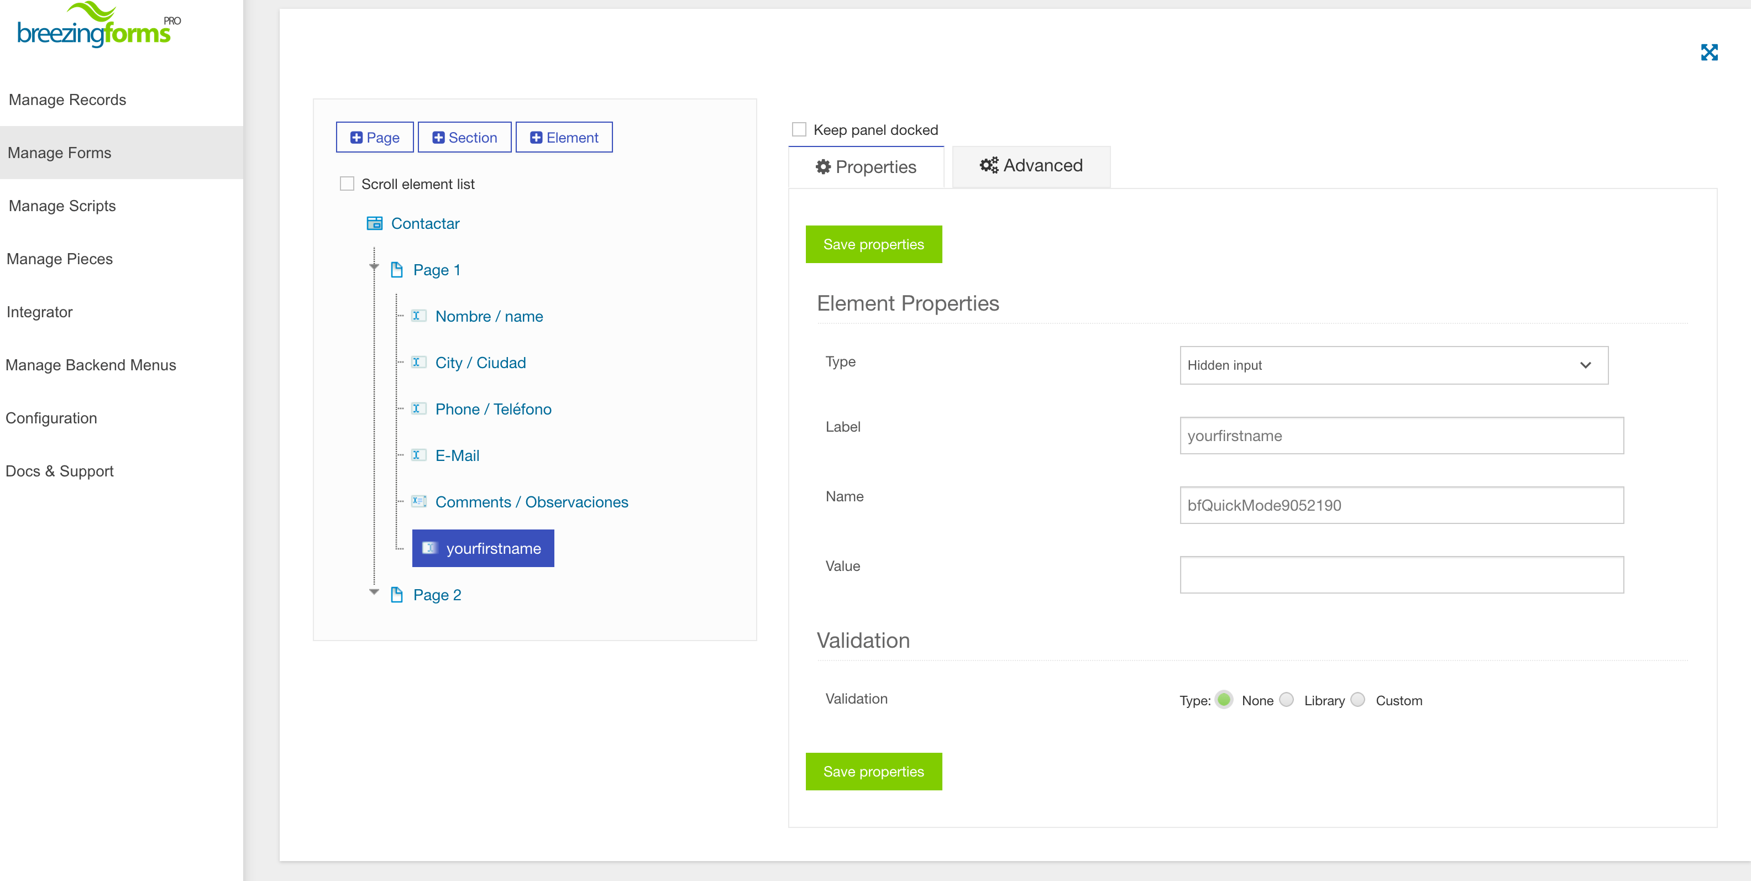Screen dimensions: 1751x881
Task: Select the E-Mail element
Action: coord(458,455)
